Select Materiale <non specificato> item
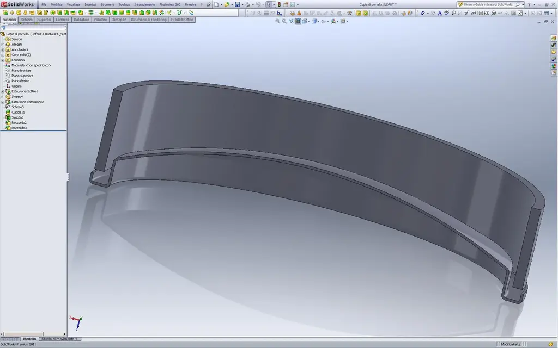Viewport: 558px width, 348px height. [x=31, y=65]
